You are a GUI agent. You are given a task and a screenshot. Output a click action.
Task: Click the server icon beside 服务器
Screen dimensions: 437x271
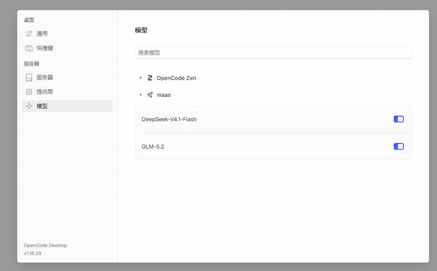[29, 77]
